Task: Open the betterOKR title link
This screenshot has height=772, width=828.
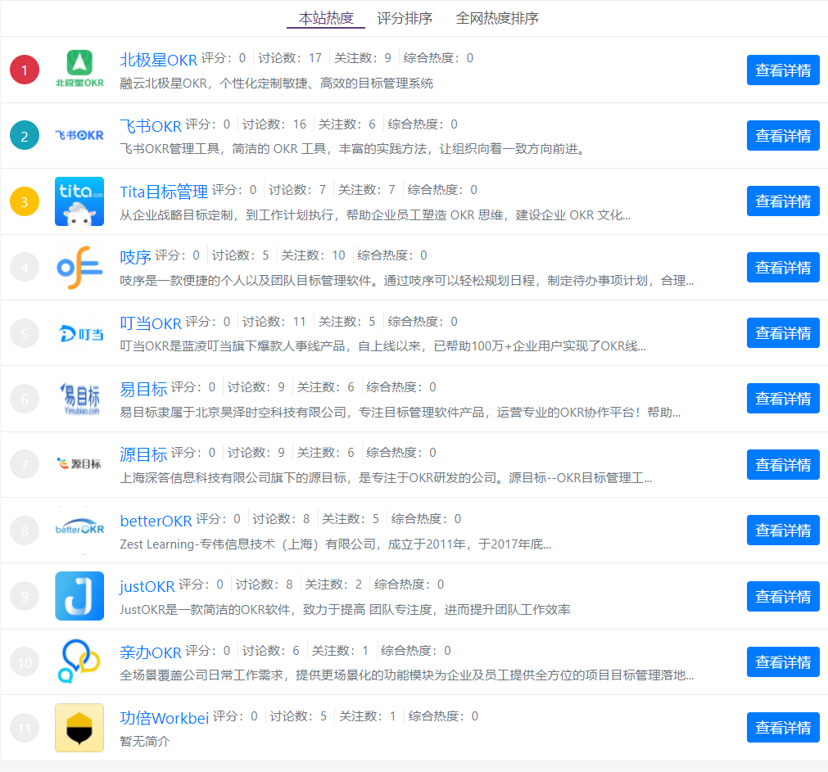Action: pyautogui.click(x=156, y=521)
